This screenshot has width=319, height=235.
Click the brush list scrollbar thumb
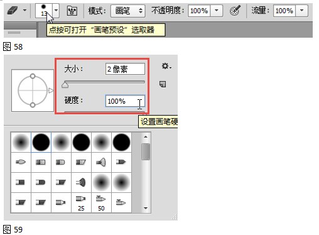click(146, 151)
